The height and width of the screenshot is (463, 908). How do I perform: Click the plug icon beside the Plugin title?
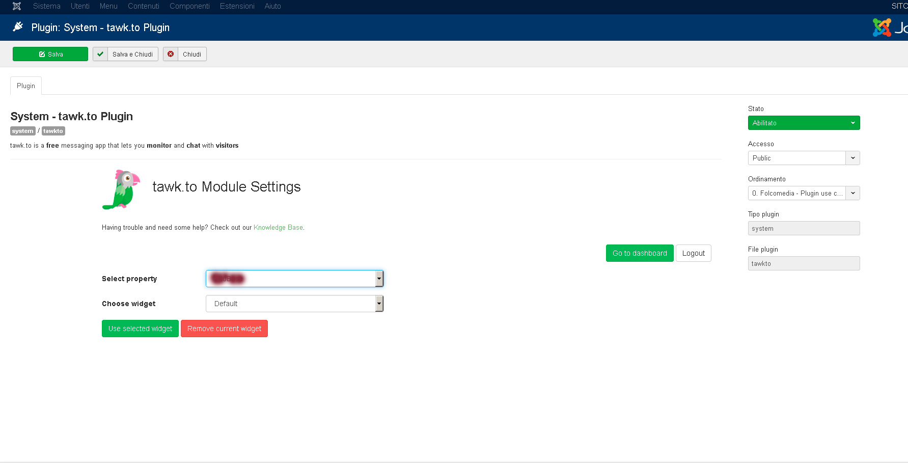click(18, 26)
